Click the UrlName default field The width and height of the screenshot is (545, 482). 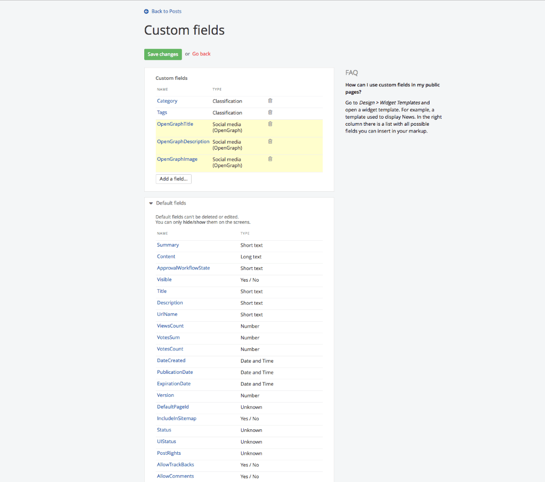point(167,314)
